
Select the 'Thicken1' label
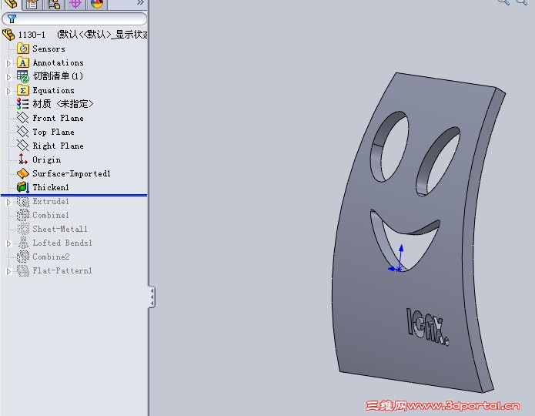tap(51, 187)
